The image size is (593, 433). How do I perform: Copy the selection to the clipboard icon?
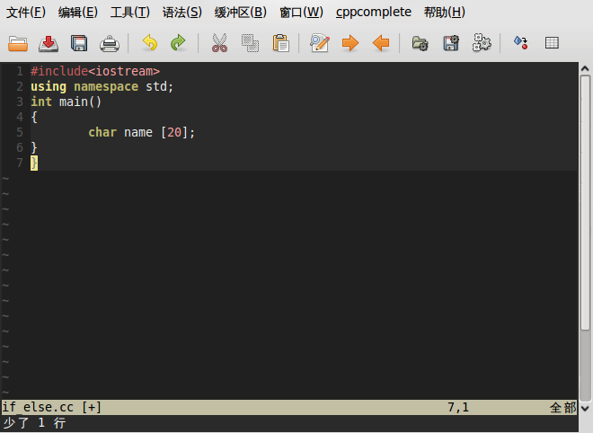pos(250,43)
